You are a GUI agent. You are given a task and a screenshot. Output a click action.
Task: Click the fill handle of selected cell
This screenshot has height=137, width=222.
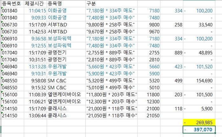click(x=215, y=133)
